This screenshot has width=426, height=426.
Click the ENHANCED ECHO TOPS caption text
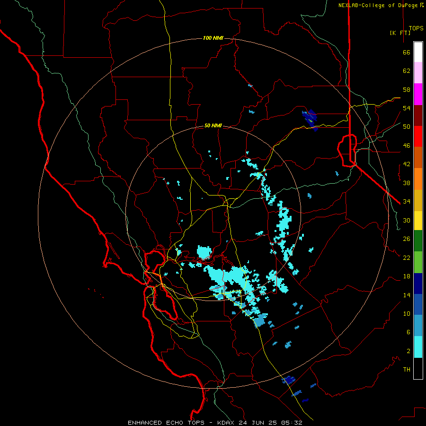pos(166,423)
